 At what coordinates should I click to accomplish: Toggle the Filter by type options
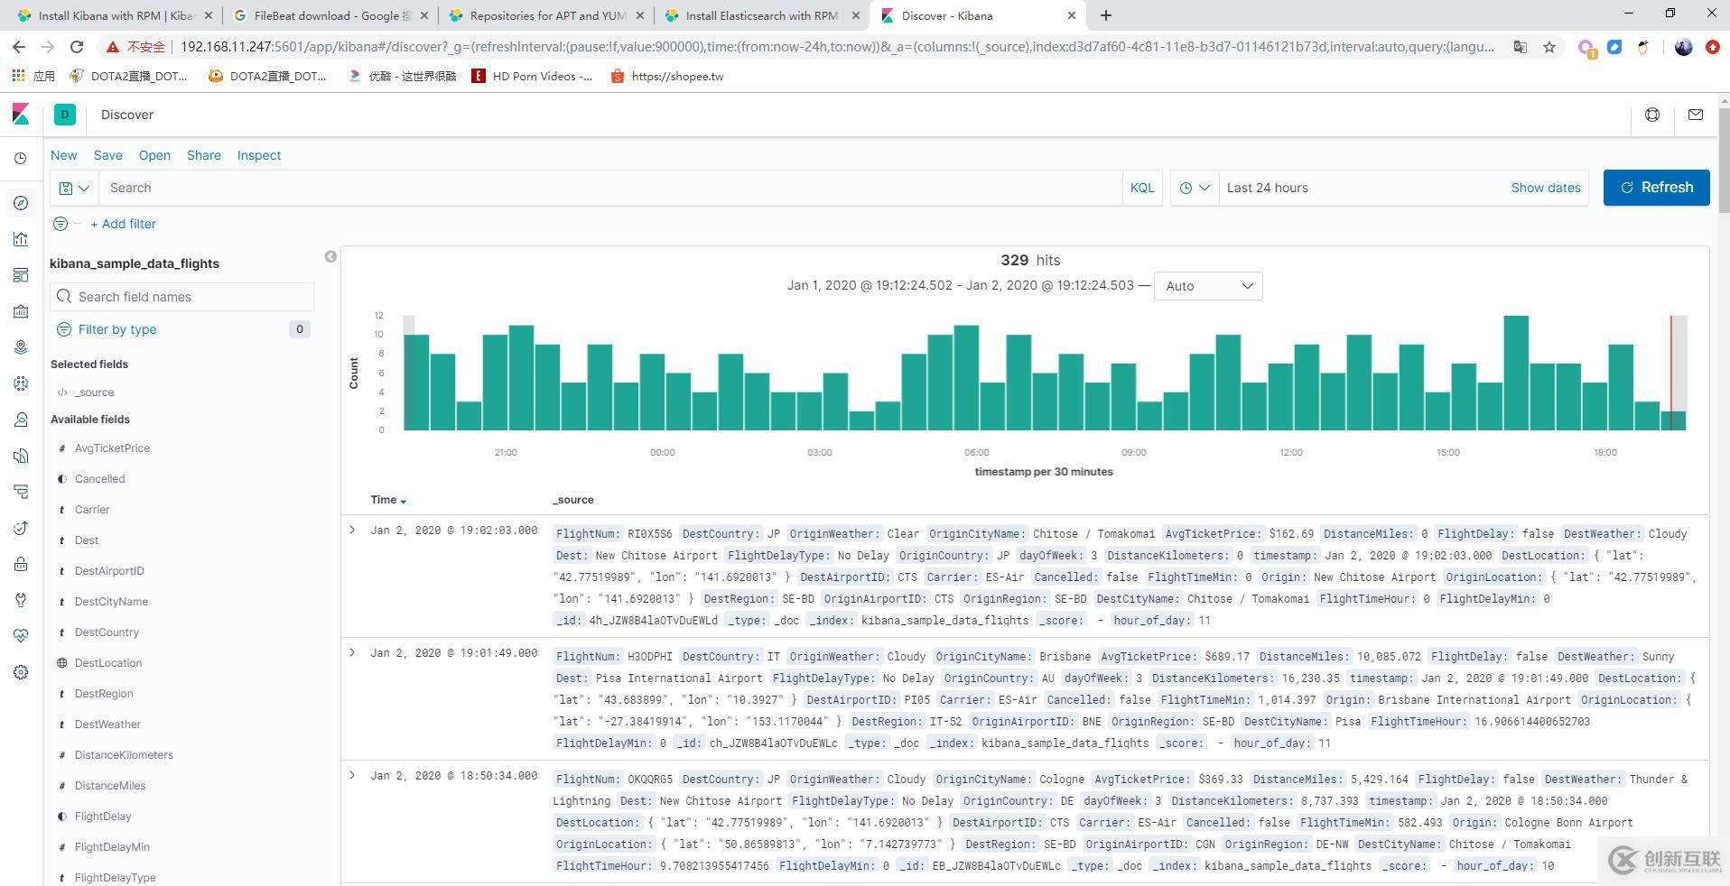(x=117, y=329)
